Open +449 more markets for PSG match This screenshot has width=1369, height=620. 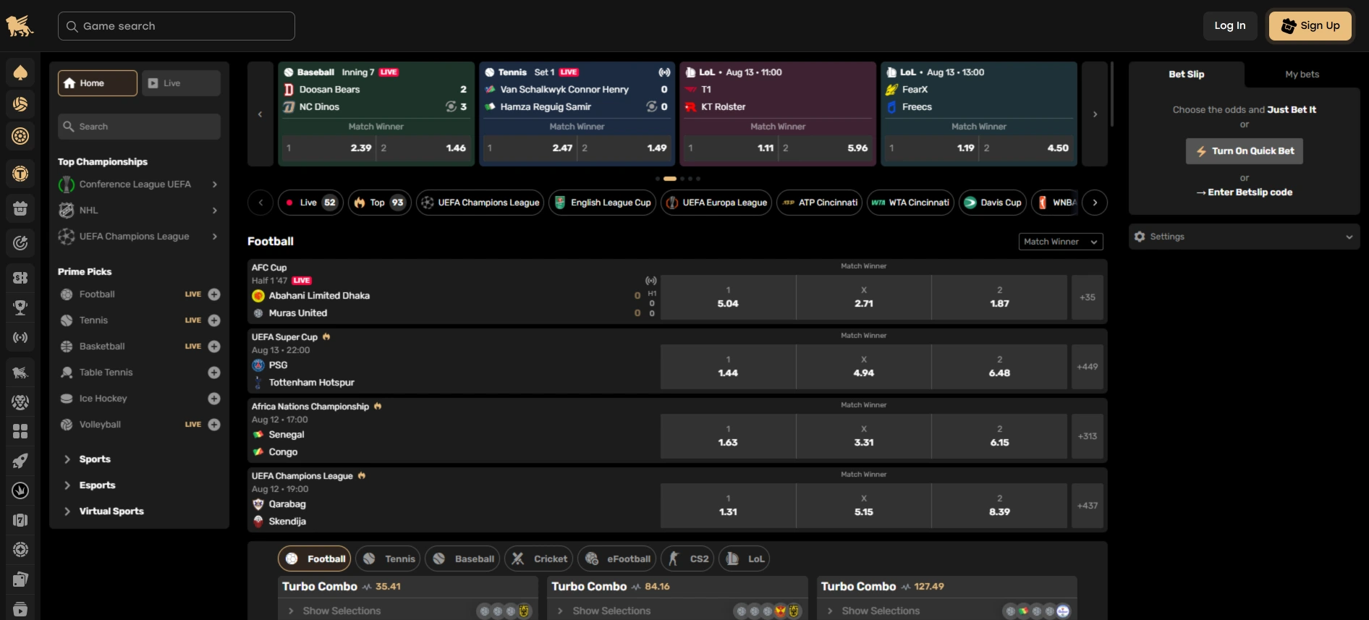tap(1088, 367)
